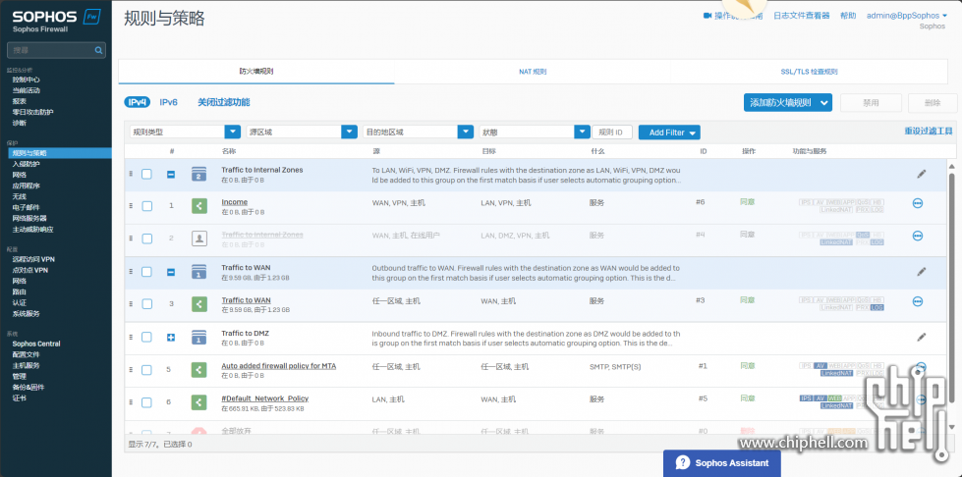Viewport: 962px width, 477px height.
Task: Select the IPv4 toggle
Action: pyautogui.click(x=137, y=102)
